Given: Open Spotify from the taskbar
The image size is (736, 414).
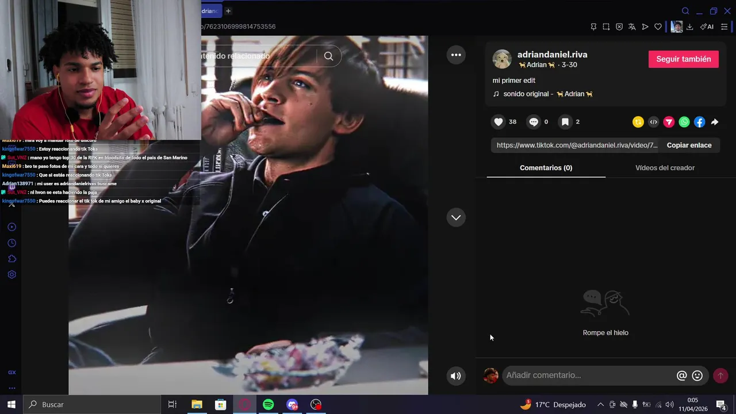Looking at the screenshot, I should 268,404.
